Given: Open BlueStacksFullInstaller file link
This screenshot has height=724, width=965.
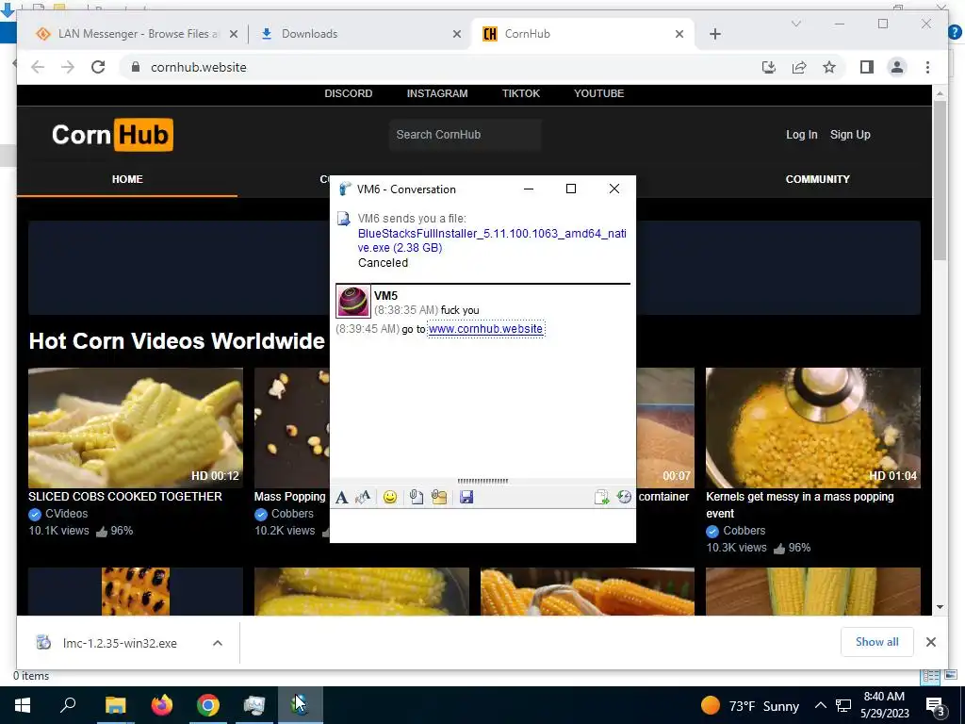Looking at the screenshot, I should pos(492,240).
